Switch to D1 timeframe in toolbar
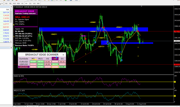The image size is (180, 107). click(x=30, y=3)
